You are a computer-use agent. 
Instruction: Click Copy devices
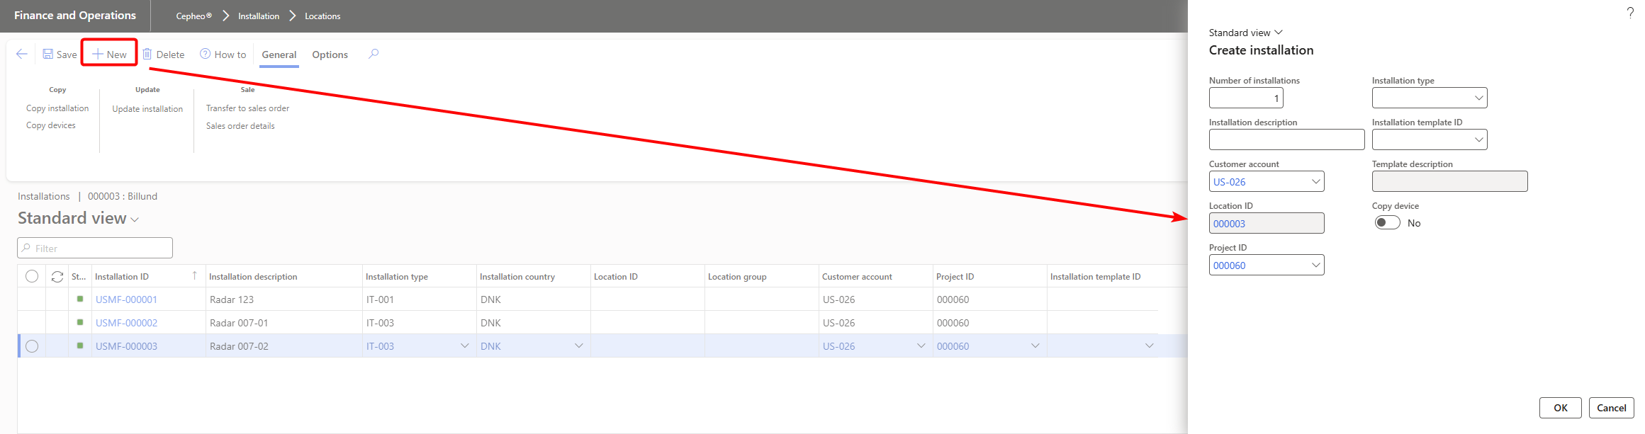point(51,125)
